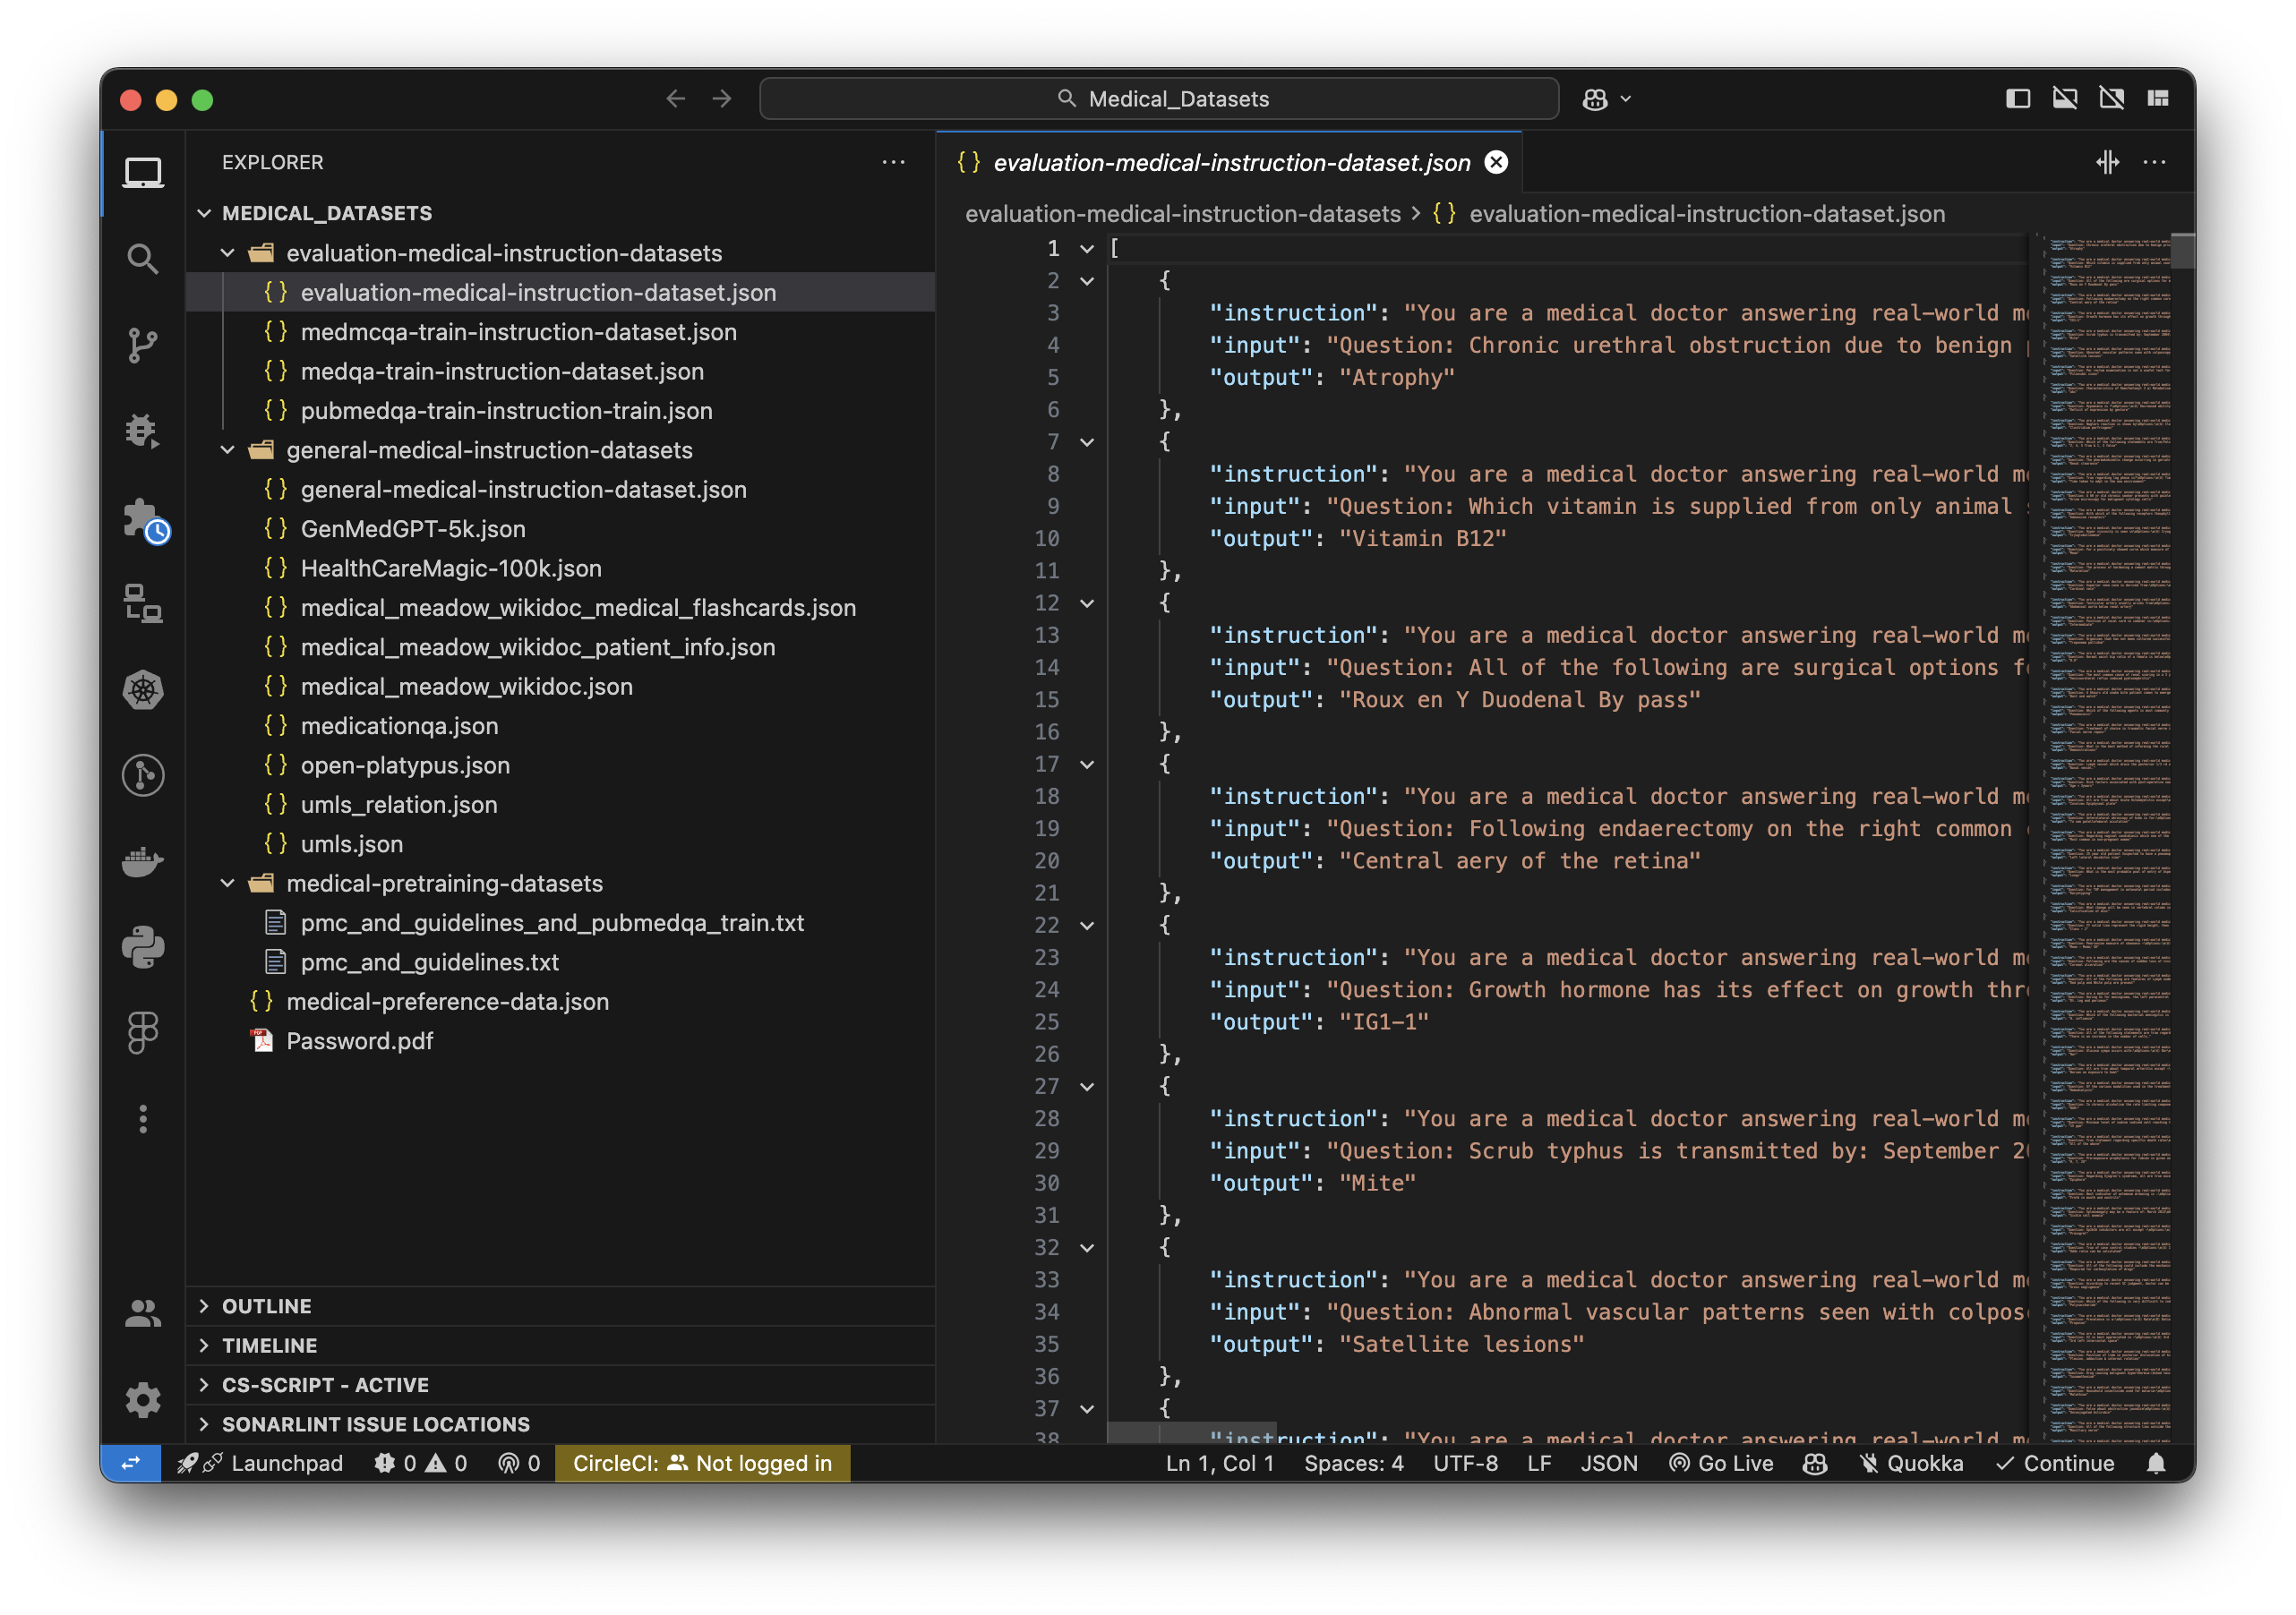Image resolution: width=2296 pixels, height=1615 pixels.
Task: Toggle the primary sidebar visibility
Action: (x=2019, y=98)
